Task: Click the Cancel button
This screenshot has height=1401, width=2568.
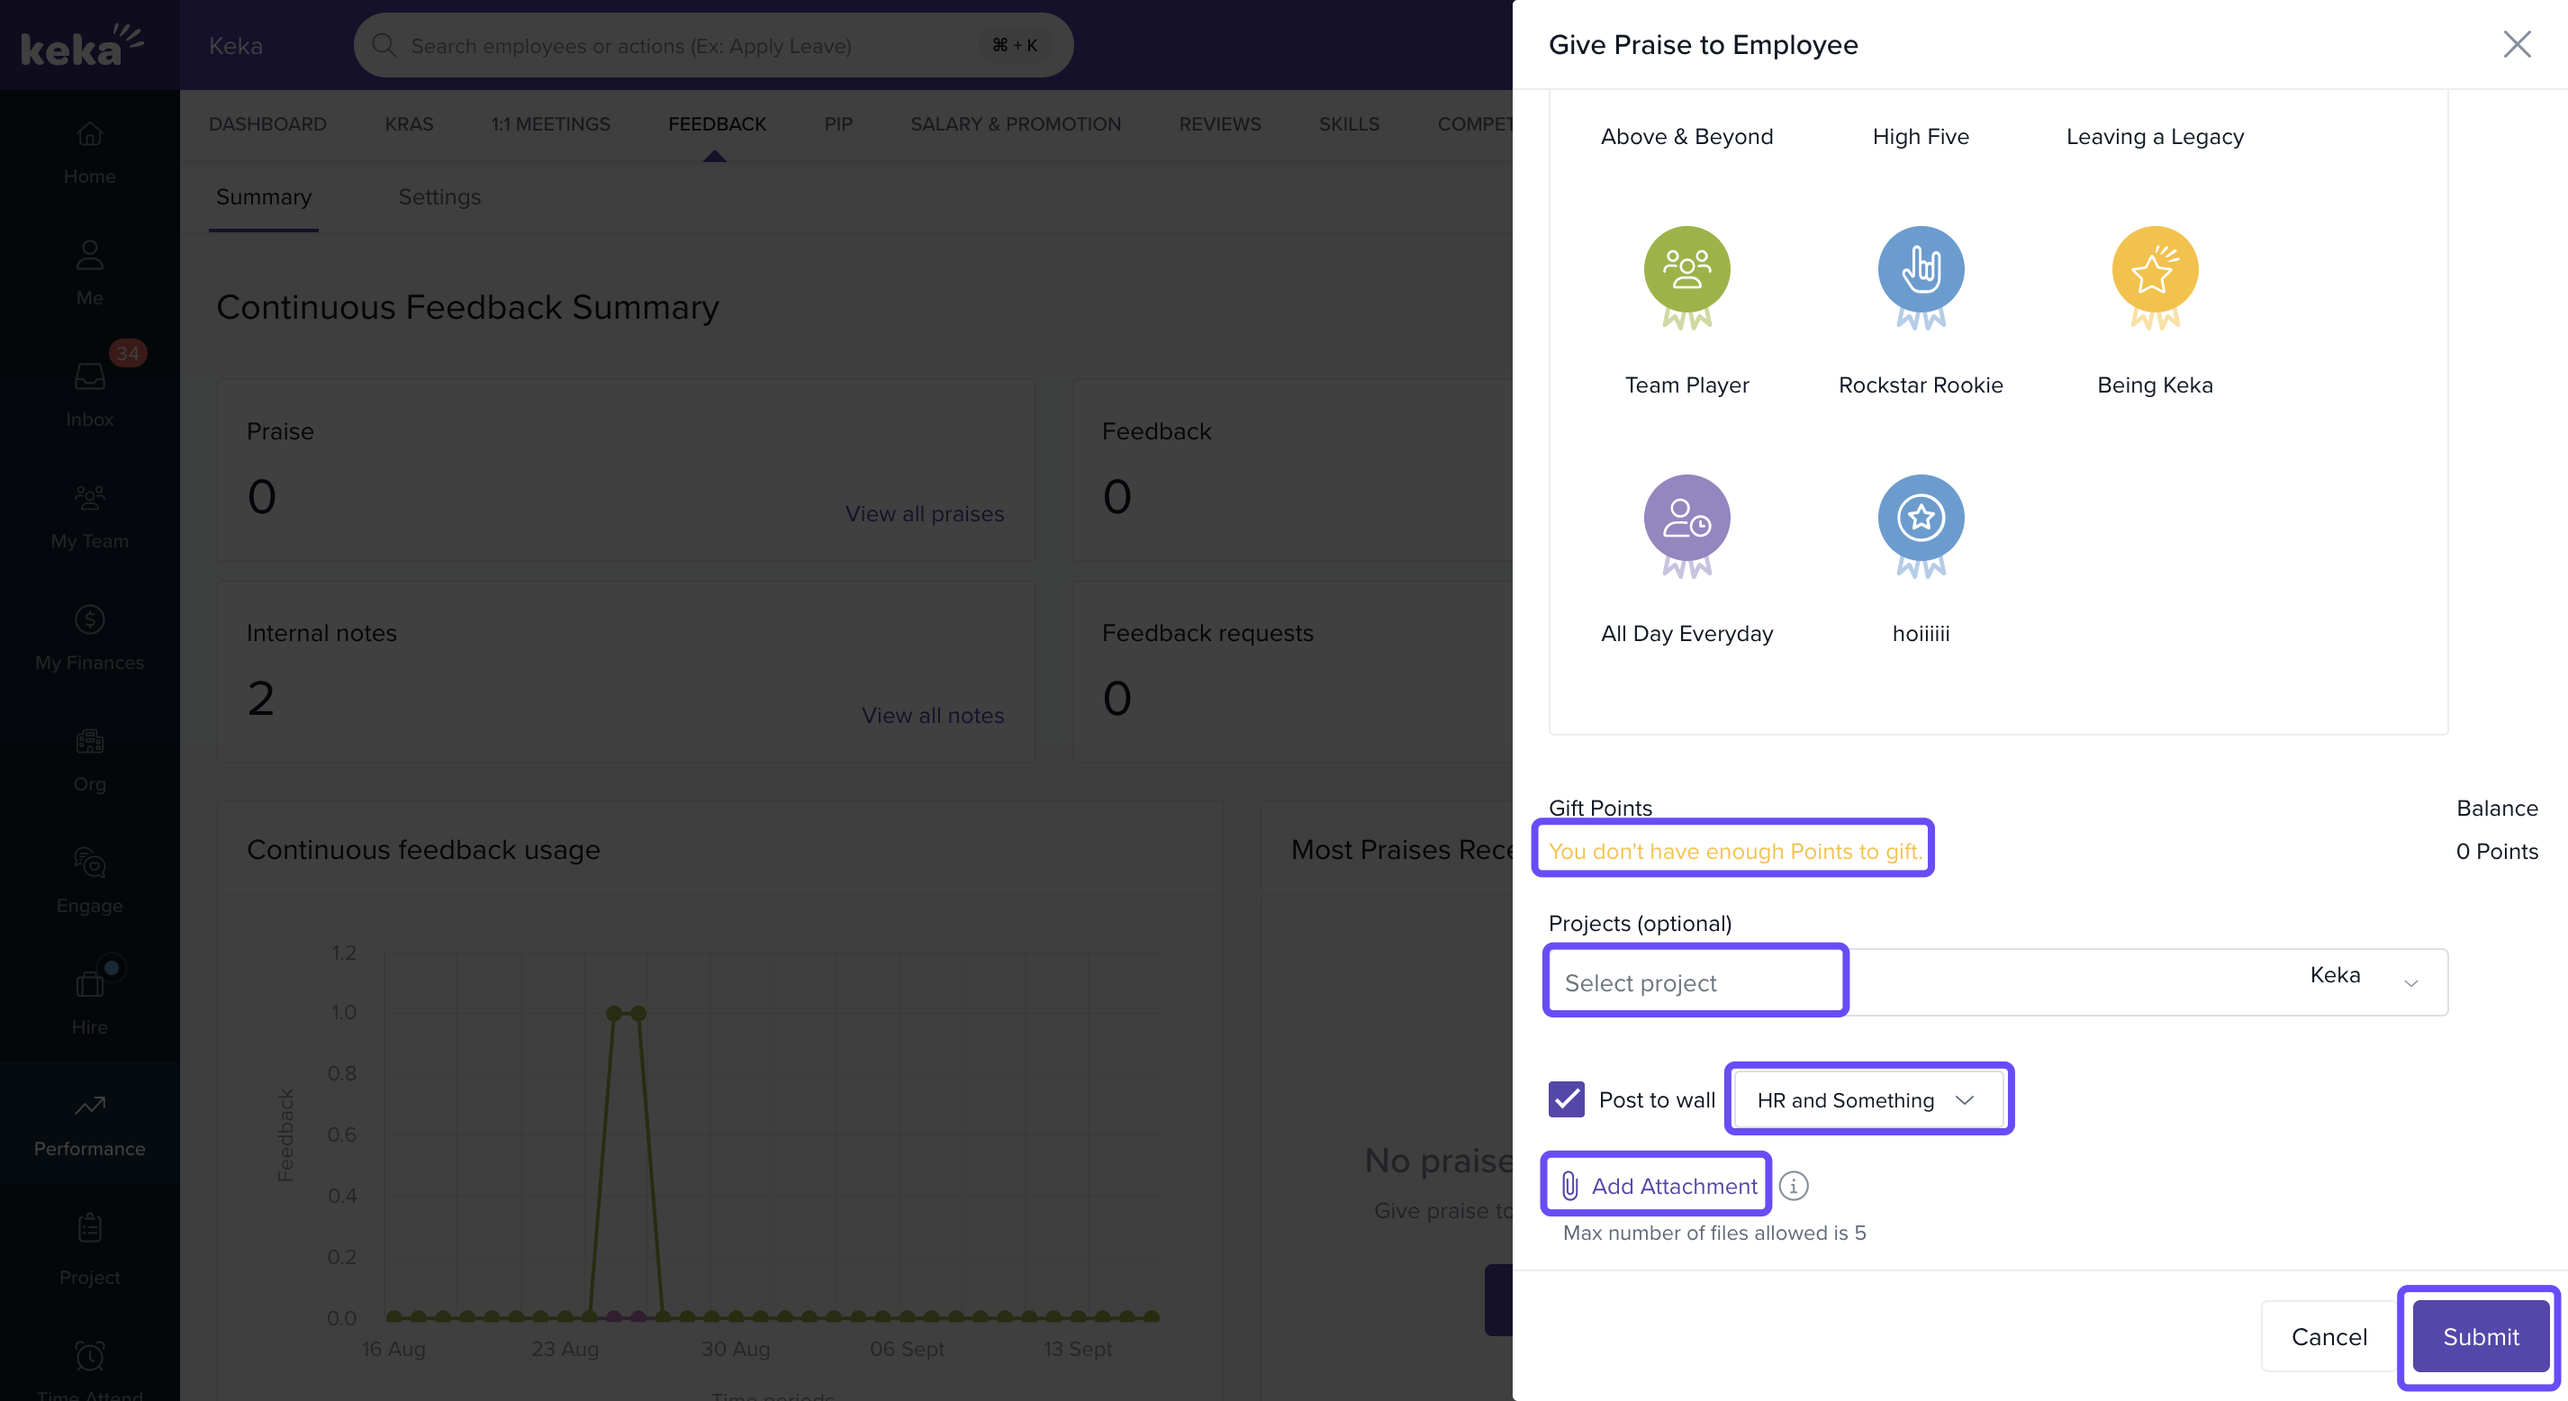Action: [2328, 1336]
